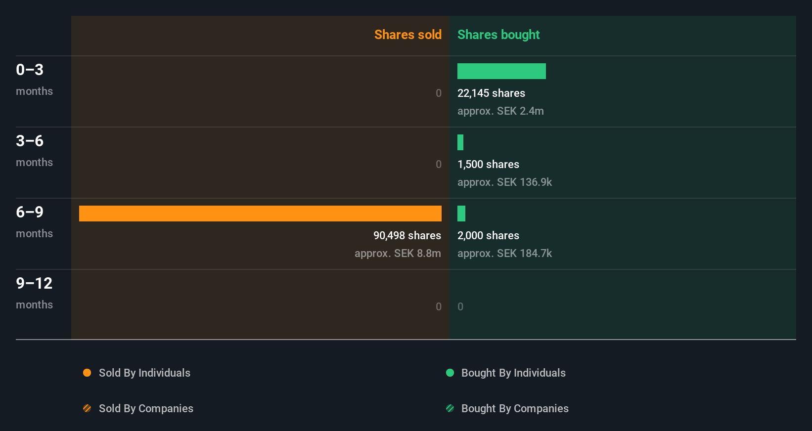Click the 22,145 shares value
The image size is (812, 431).
491,93
